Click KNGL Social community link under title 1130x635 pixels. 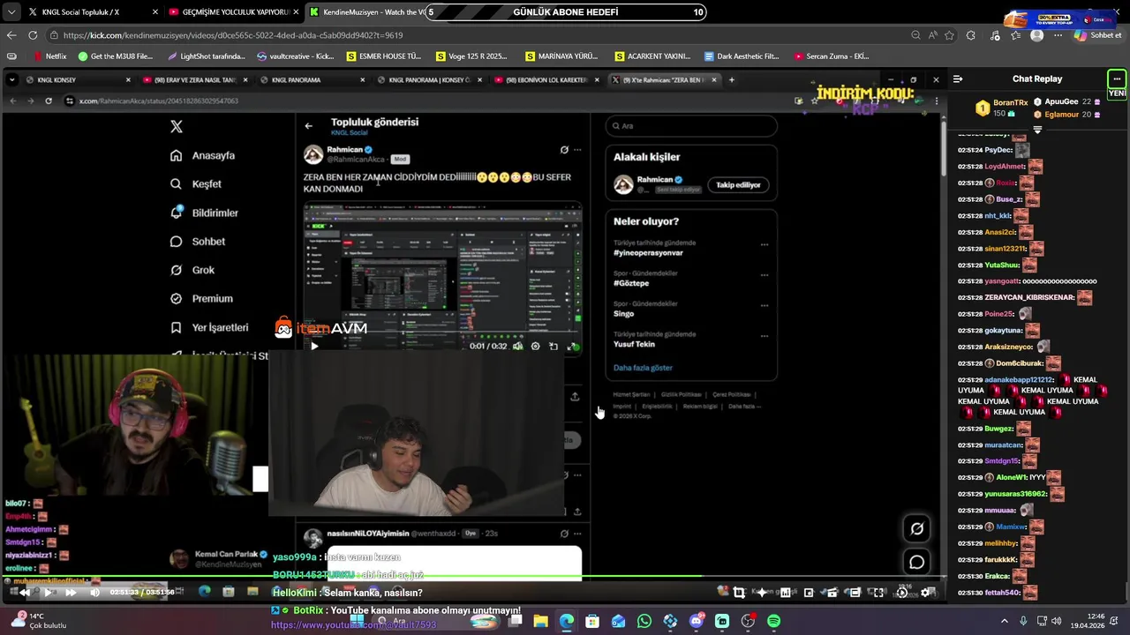pyautogui.click(x=350, y=133)
